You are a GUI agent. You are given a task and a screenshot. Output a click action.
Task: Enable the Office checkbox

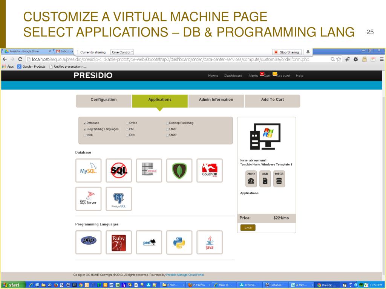pos(127,123)
